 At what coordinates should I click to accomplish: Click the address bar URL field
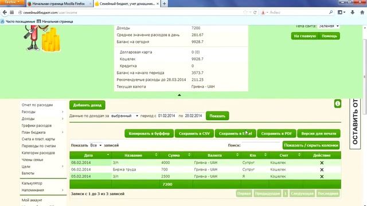click(131, 13)
